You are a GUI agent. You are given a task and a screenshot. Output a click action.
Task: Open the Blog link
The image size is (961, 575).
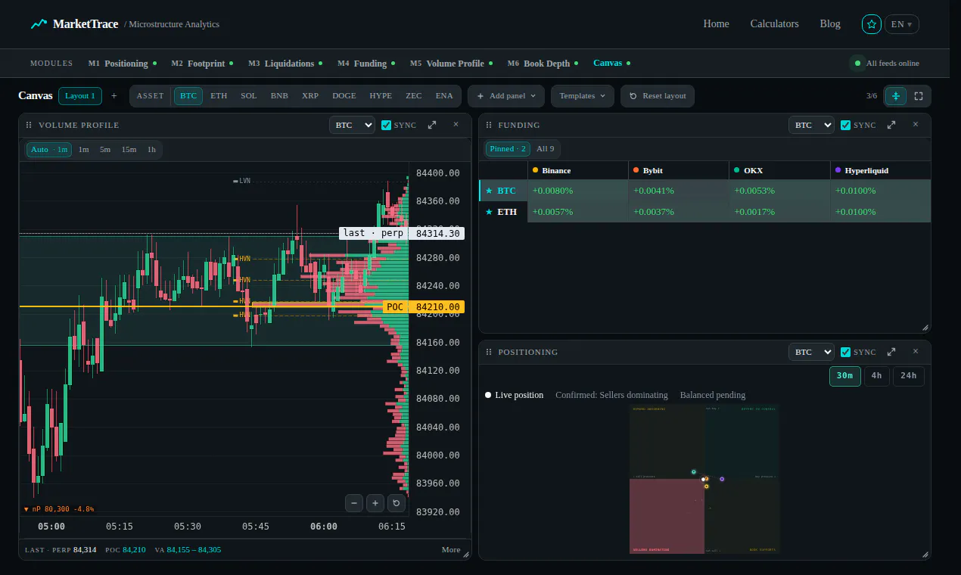(830, 24)
